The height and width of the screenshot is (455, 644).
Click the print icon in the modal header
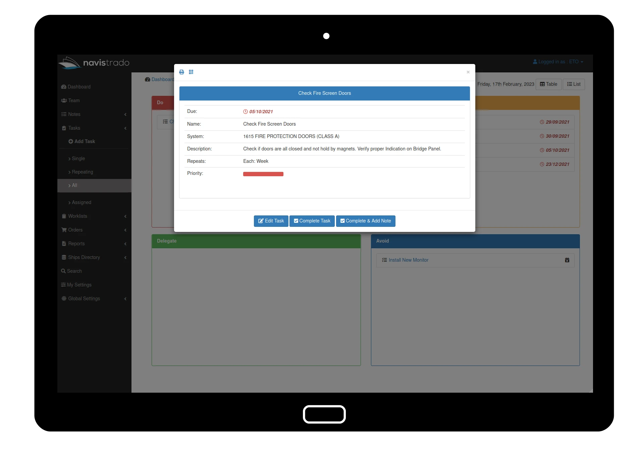click(x=181, y=72)
